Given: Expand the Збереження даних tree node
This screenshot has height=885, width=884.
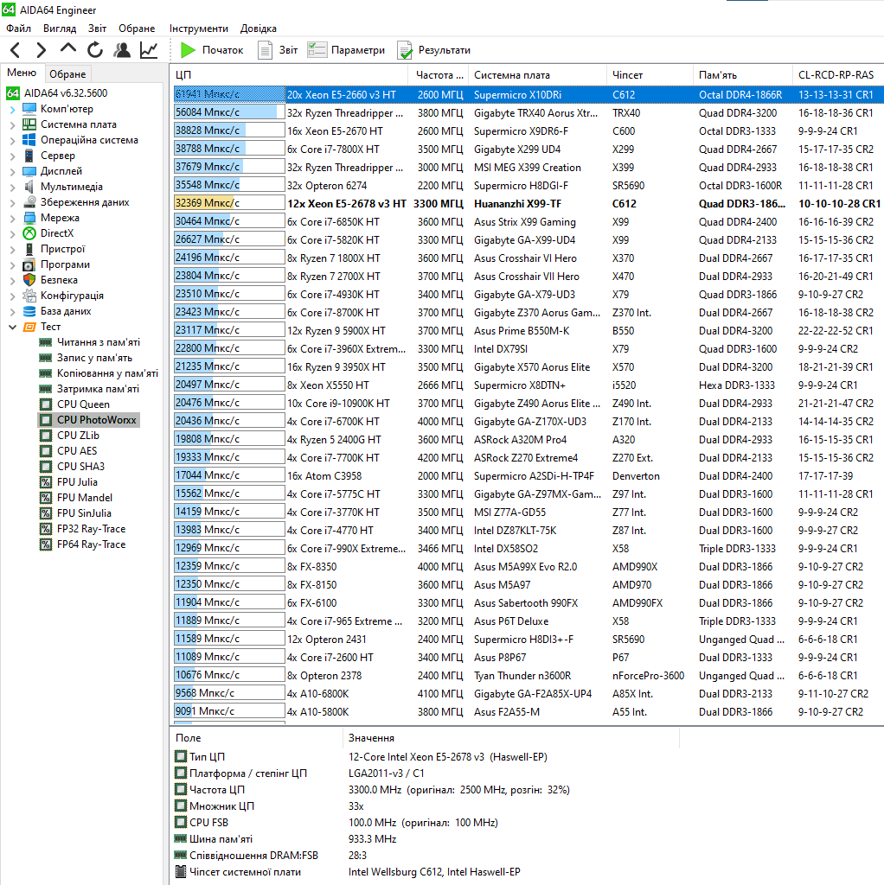Looking at the screenshot, I should click(13, 202).
